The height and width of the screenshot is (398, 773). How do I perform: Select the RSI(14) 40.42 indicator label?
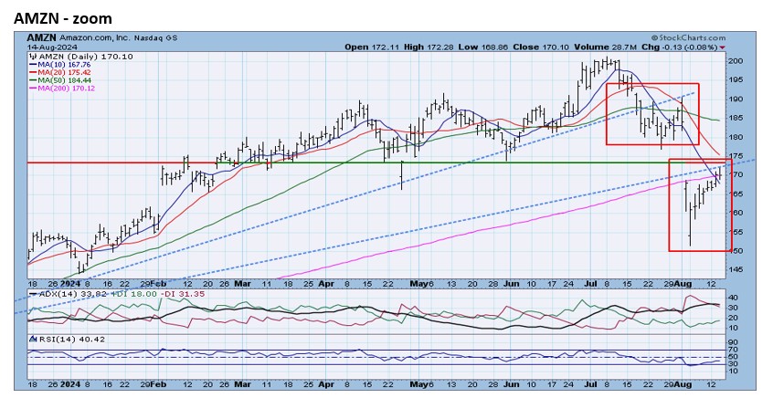72,340
